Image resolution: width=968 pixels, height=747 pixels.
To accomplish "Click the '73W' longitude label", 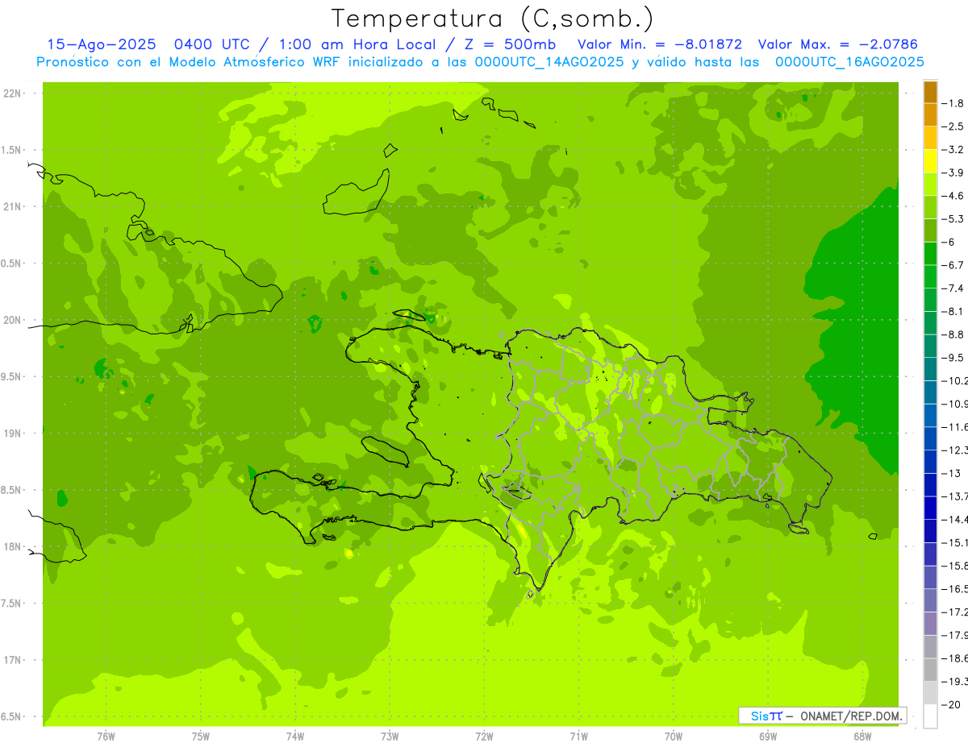I will pyautogui.click(x=390, y=737).
